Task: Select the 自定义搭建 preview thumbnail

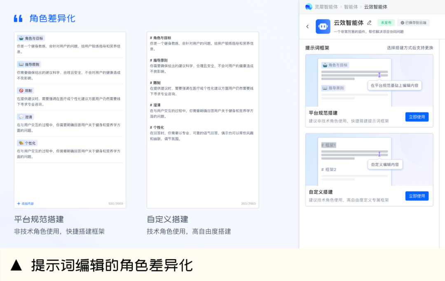Action: [369, 160]
